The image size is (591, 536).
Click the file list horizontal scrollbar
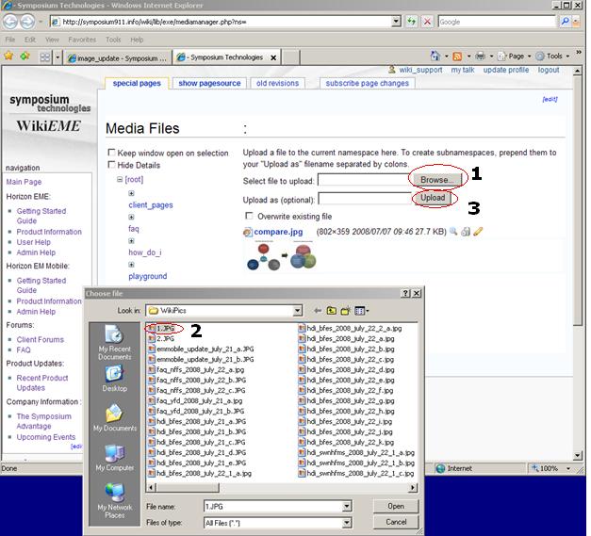[x=283, y=487]
